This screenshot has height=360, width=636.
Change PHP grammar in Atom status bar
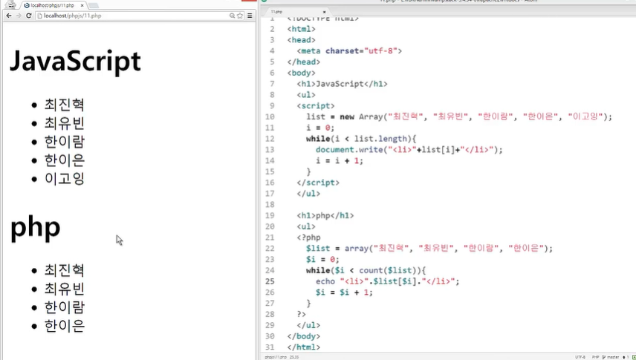pos(595,357)
